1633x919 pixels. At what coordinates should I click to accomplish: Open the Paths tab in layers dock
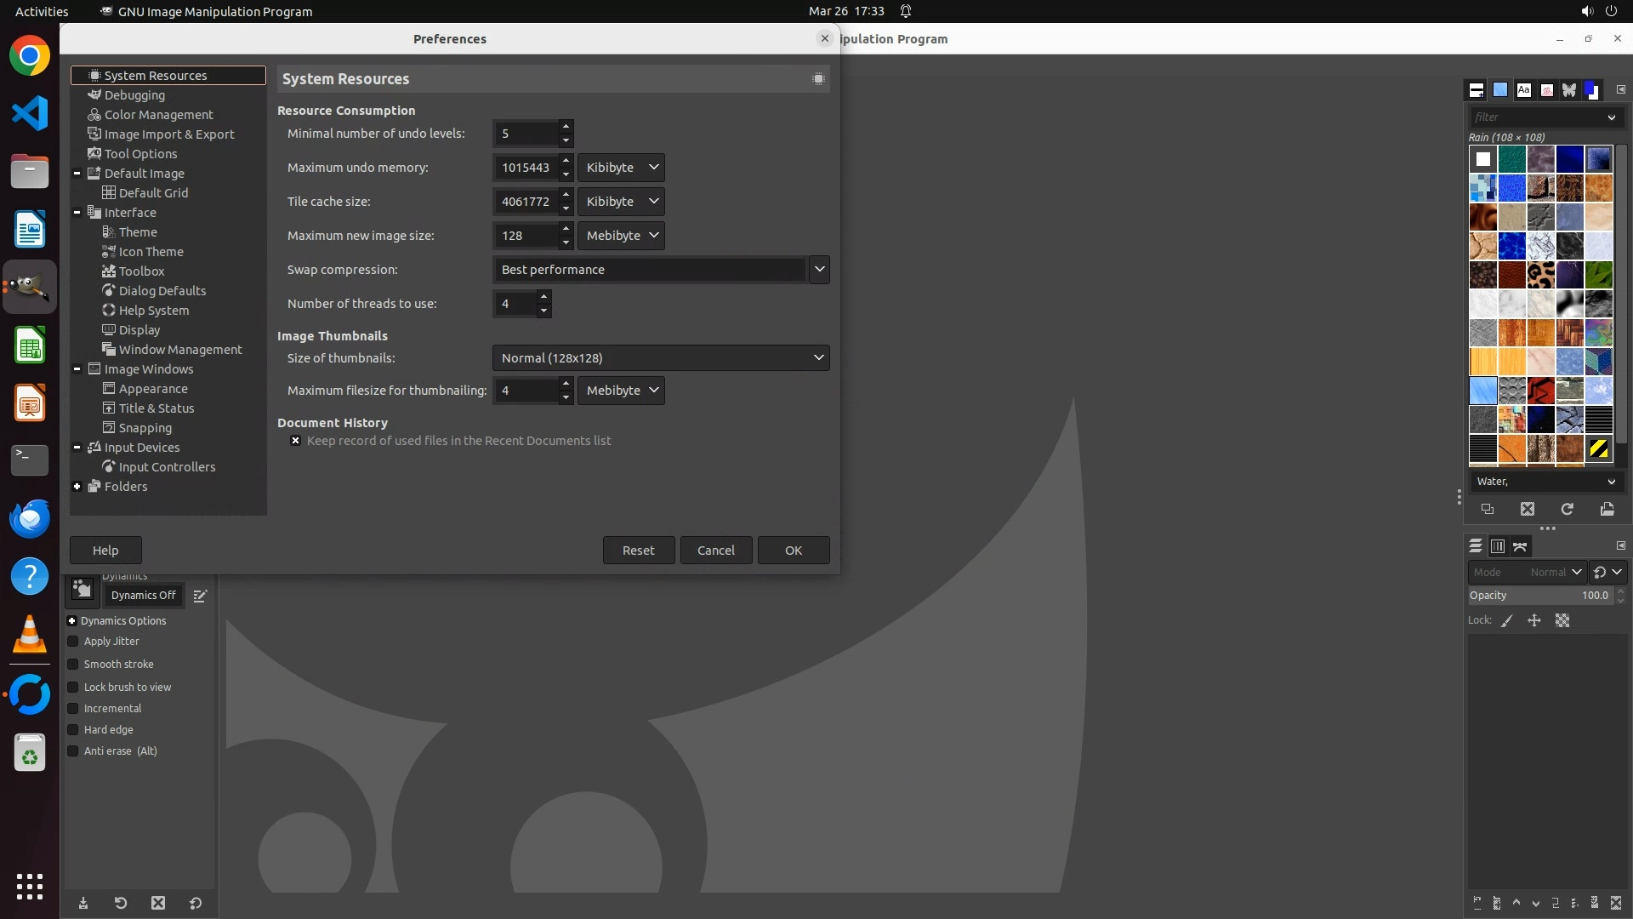tap(1520, 546)
